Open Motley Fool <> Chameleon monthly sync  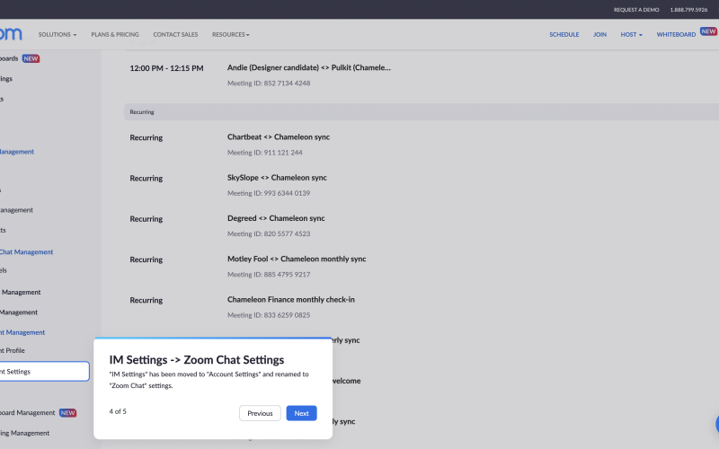tap(297, 259)
